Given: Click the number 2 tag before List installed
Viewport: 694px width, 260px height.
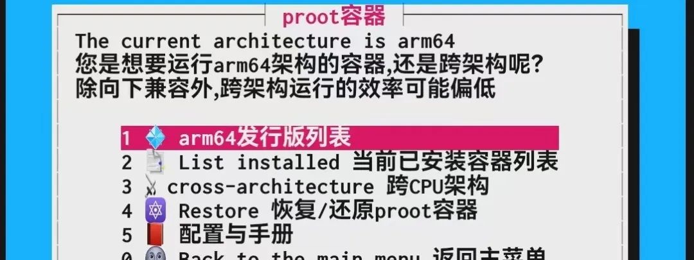Looking at the screenshot, I should [127, 162].
